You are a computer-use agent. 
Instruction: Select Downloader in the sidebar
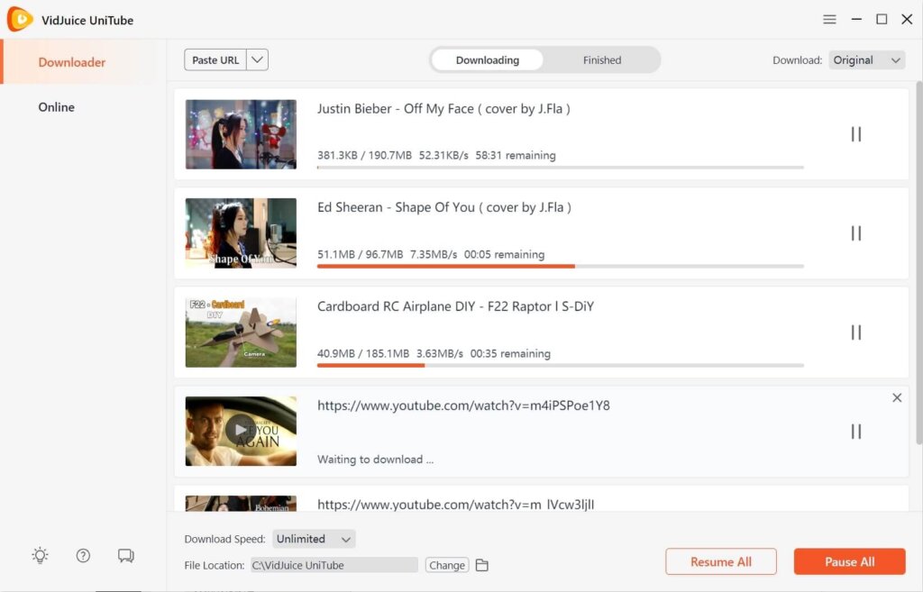pos(72,62)
